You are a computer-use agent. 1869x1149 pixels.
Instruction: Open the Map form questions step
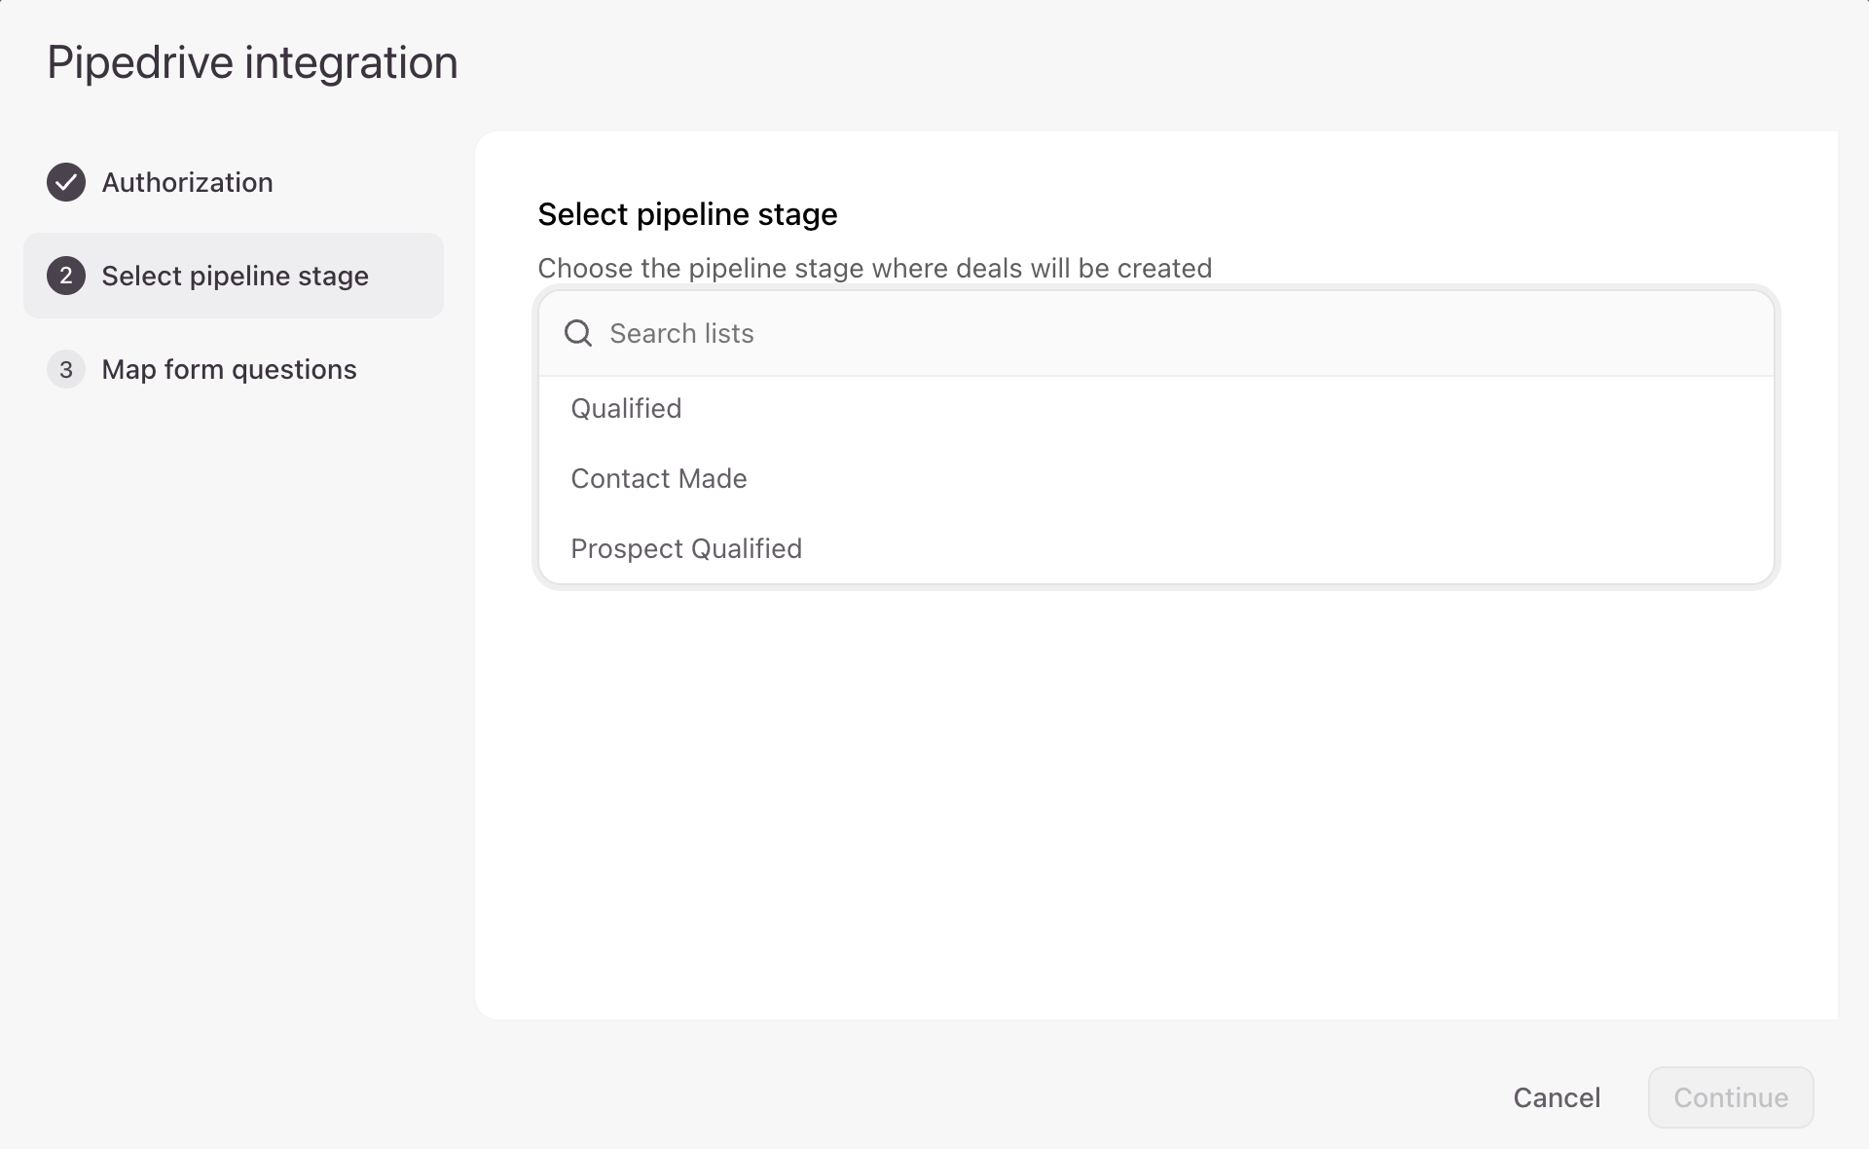click(x=234, y=369)
